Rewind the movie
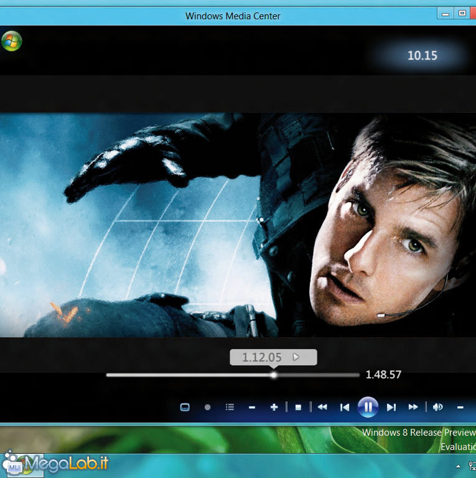476x478 pixels. (322, 407)
